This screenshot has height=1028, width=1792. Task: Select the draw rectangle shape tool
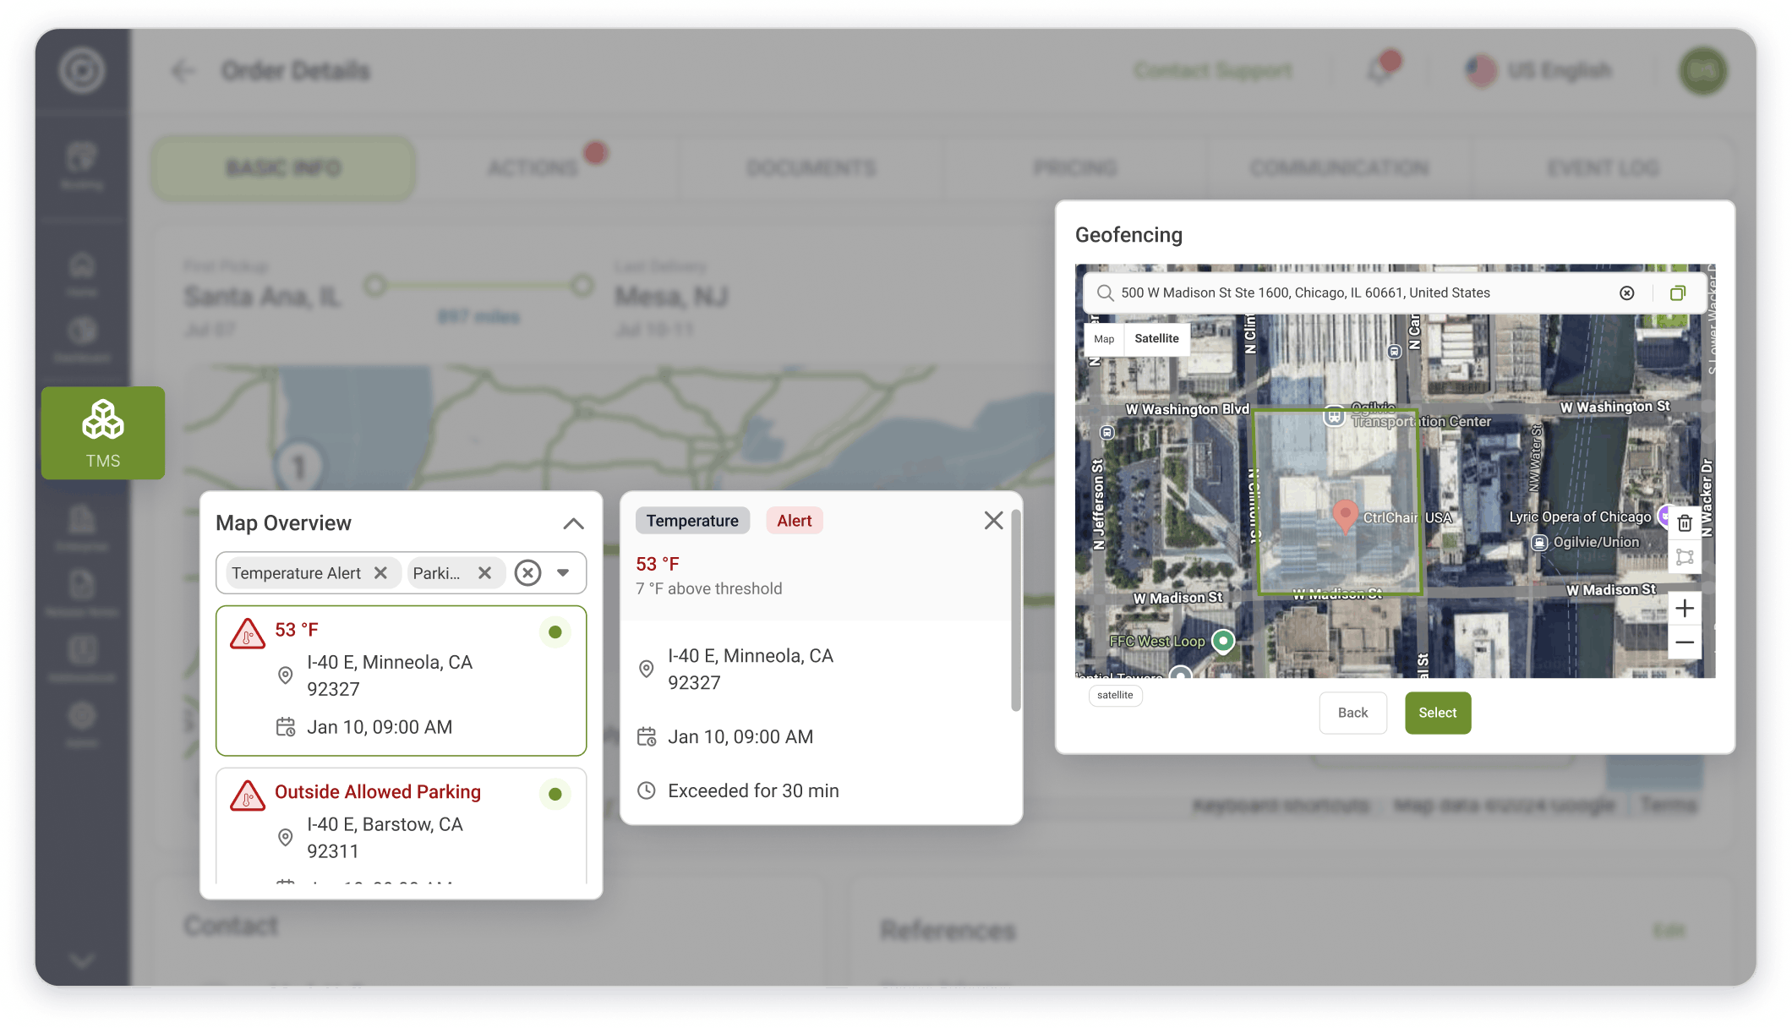point(1685,557)
